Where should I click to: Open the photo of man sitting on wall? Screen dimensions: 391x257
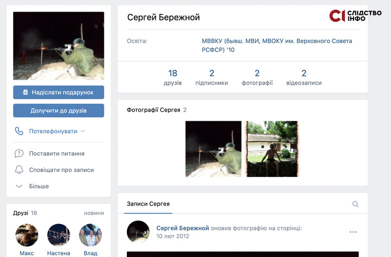272,149
